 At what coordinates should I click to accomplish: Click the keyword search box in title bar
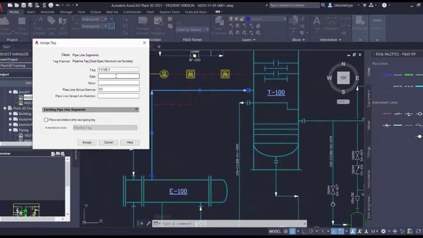[x=294, y=5]
